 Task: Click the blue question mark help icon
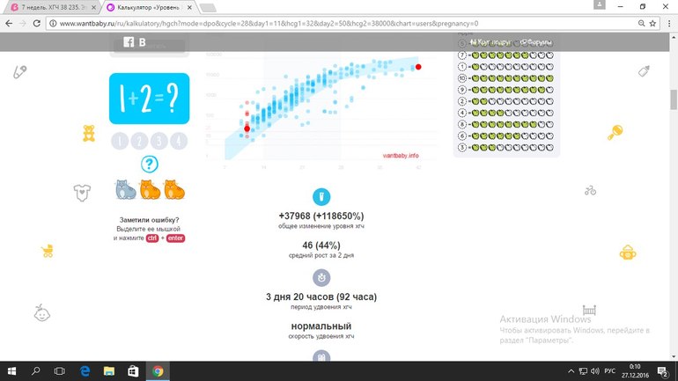[x=150, y=164]
